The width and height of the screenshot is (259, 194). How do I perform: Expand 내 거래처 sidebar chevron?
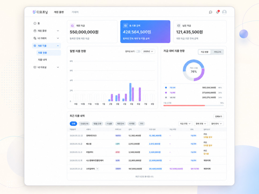coord(58,38)
